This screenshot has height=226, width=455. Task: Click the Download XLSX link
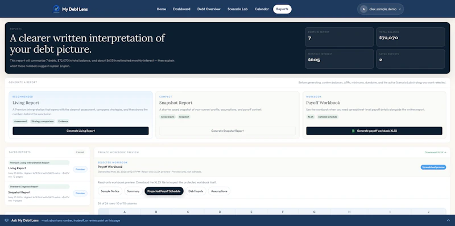435,152
